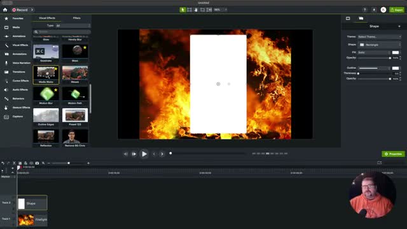The height and width of the screenshot is (229, 407).
Task: Take a snapshot with camera icon
Action: click(x=37, y=163)
